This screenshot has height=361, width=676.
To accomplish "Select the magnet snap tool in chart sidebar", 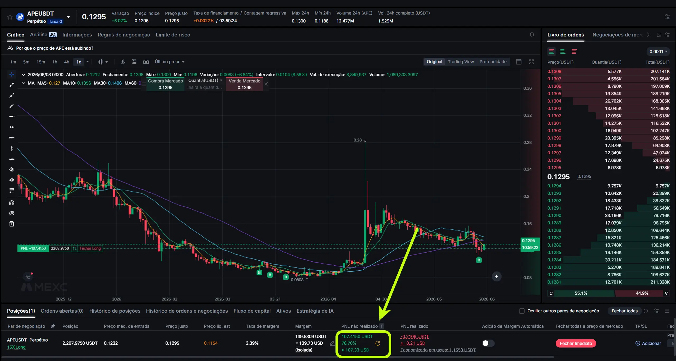I will click(12, 203).
